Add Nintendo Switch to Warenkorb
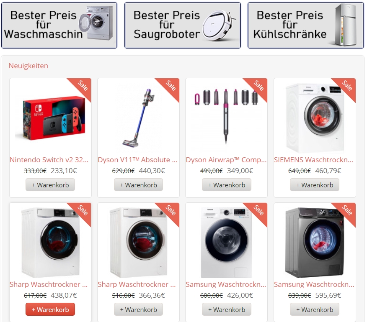Viewport: 367px width, 322px height. click(x=50, y=185)
